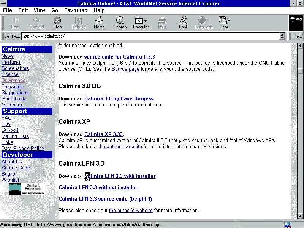304x228 pixels.
Task: Open the window control menu box
Action: pyautogui.click(x=3, y=3)
